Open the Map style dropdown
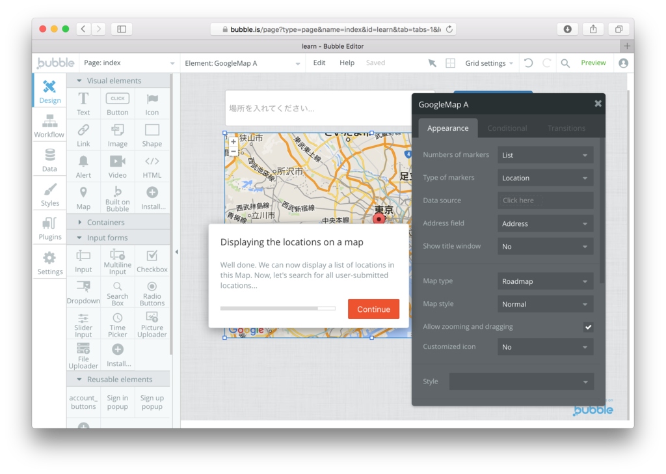Screen dimensions: 666x474 pos(546,304)
